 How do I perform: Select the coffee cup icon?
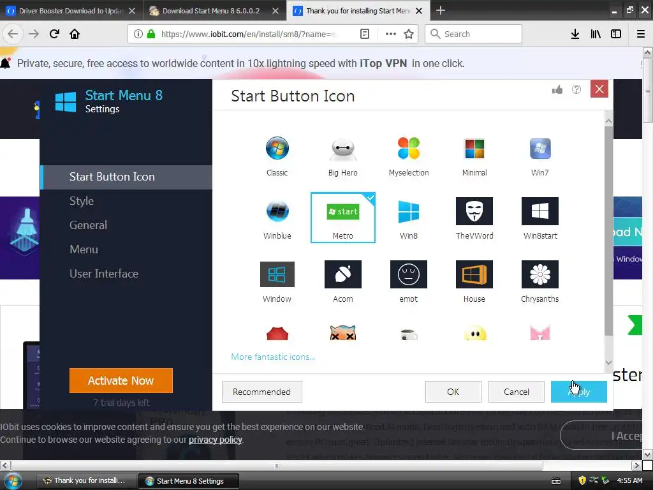point(409,334)
